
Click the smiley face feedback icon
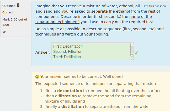37,77
